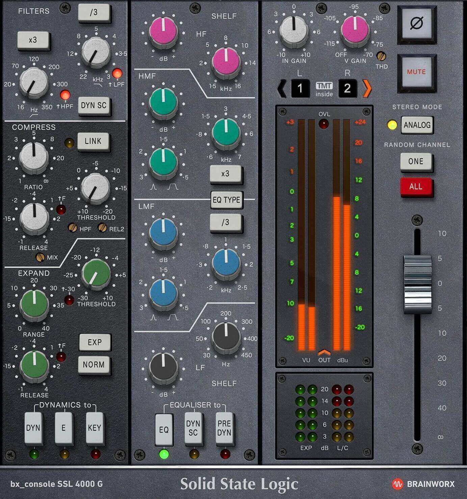The image size is (467, 499).
Task: Click the green expander RELEASE knob
Action: pyautogui.click(x=34, y=366)
